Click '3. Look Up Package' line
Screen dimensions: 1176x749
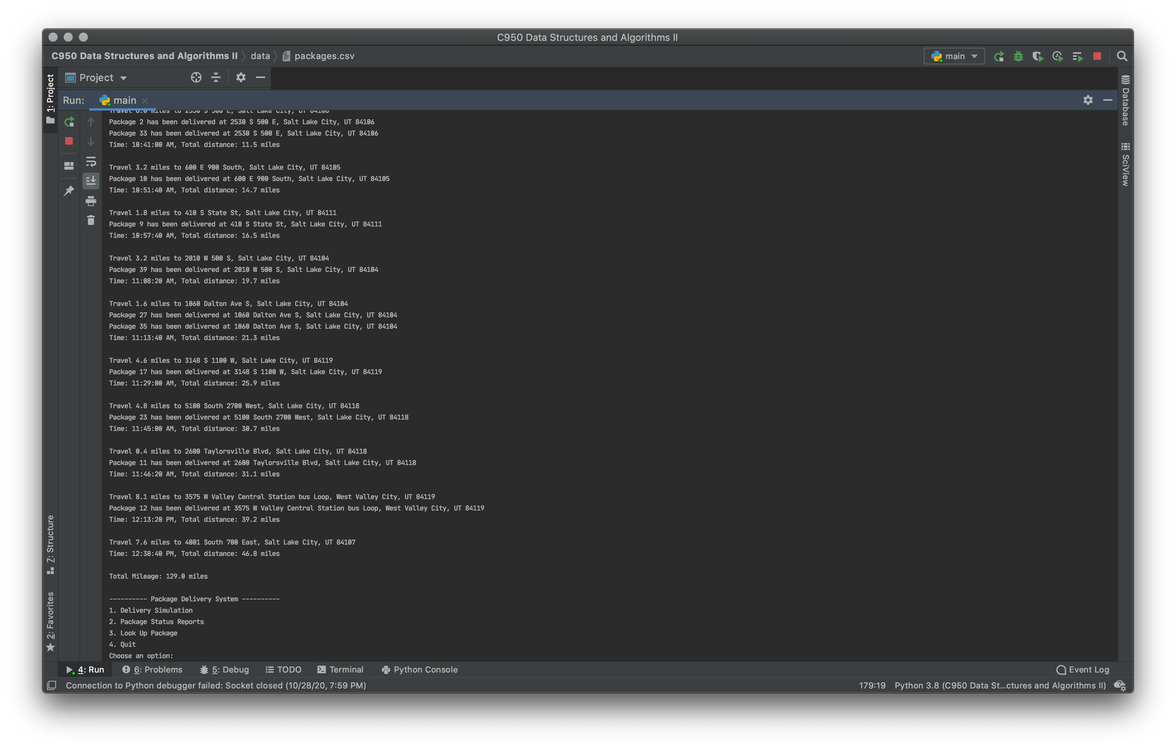click(x=143, y=633)
